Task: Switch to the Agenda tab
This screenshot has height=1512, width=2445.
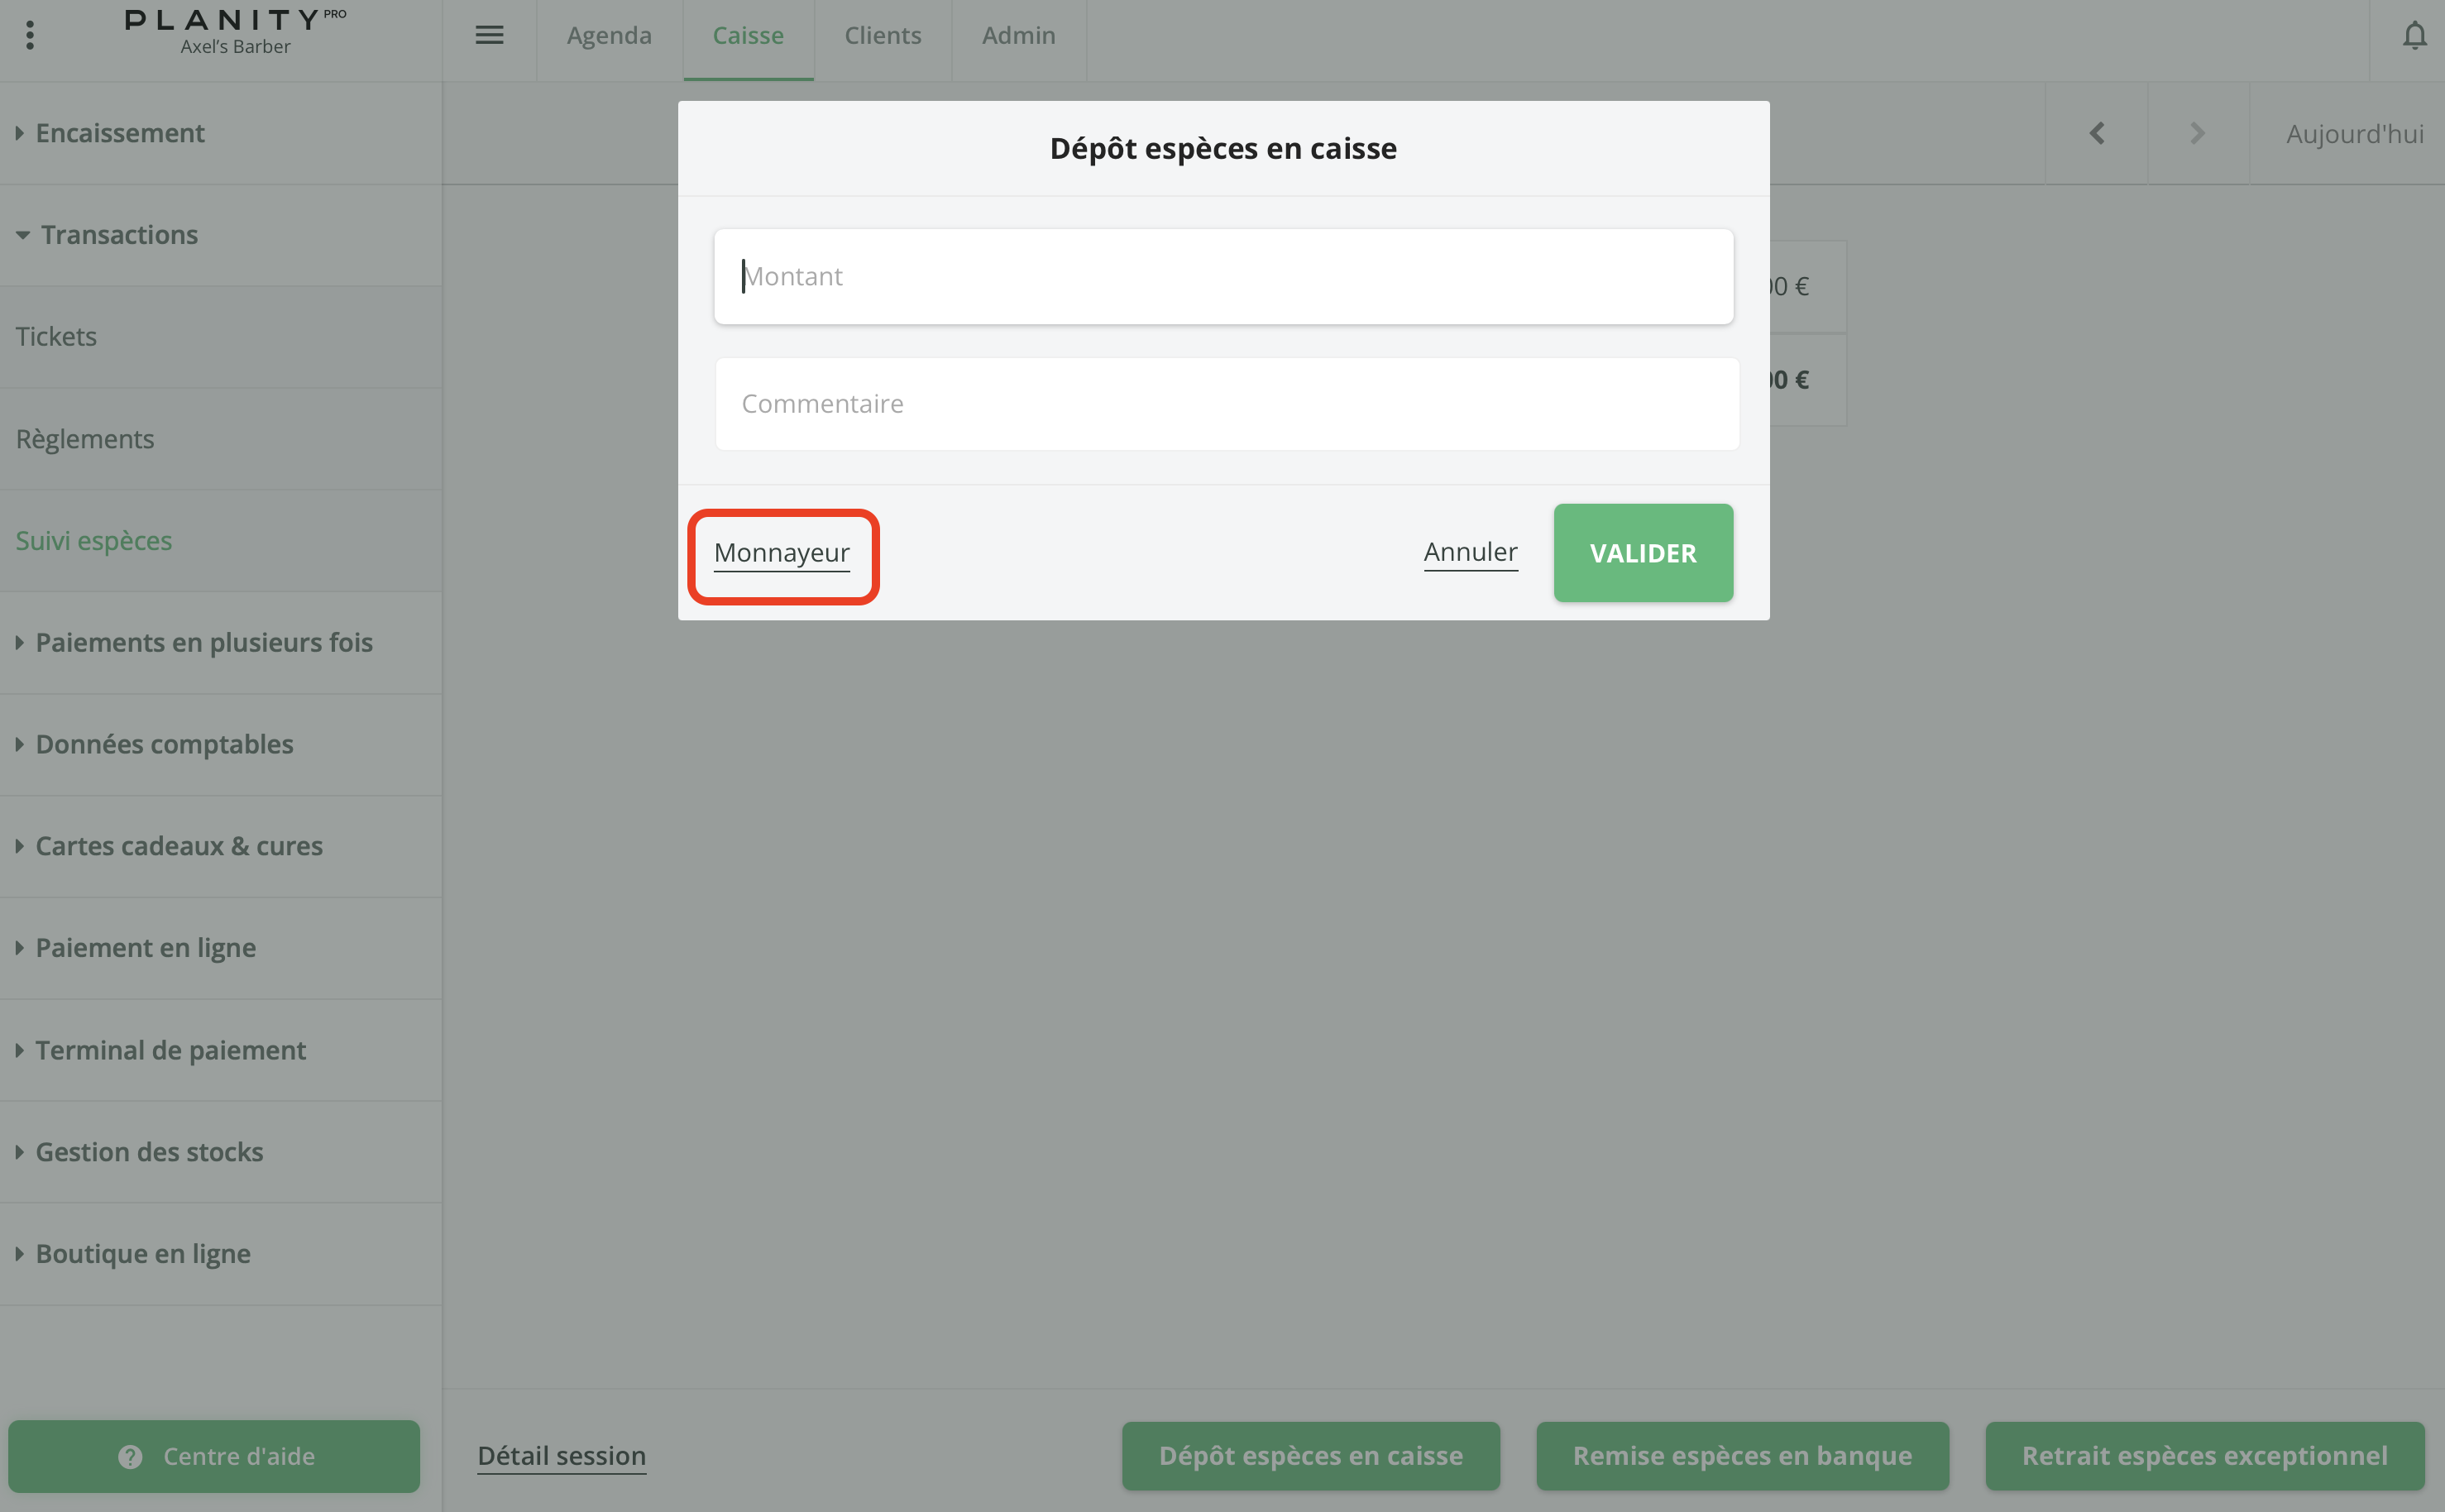Action: (609, 36)
